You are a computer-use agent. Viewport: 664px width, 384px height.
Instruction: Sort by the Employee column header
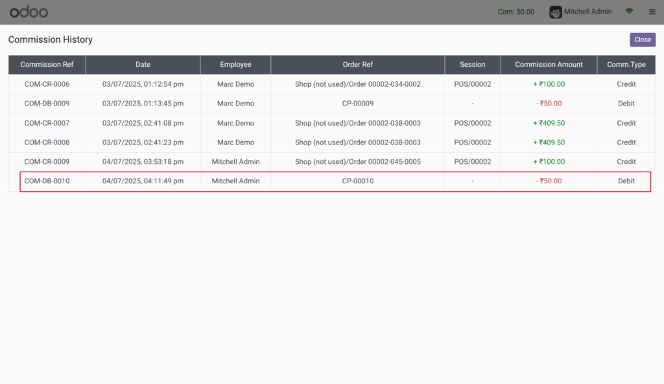point(235,64)
